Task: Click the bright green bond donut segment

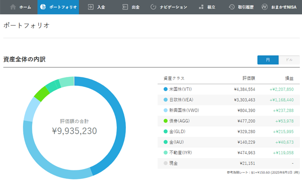Action: 42,94
